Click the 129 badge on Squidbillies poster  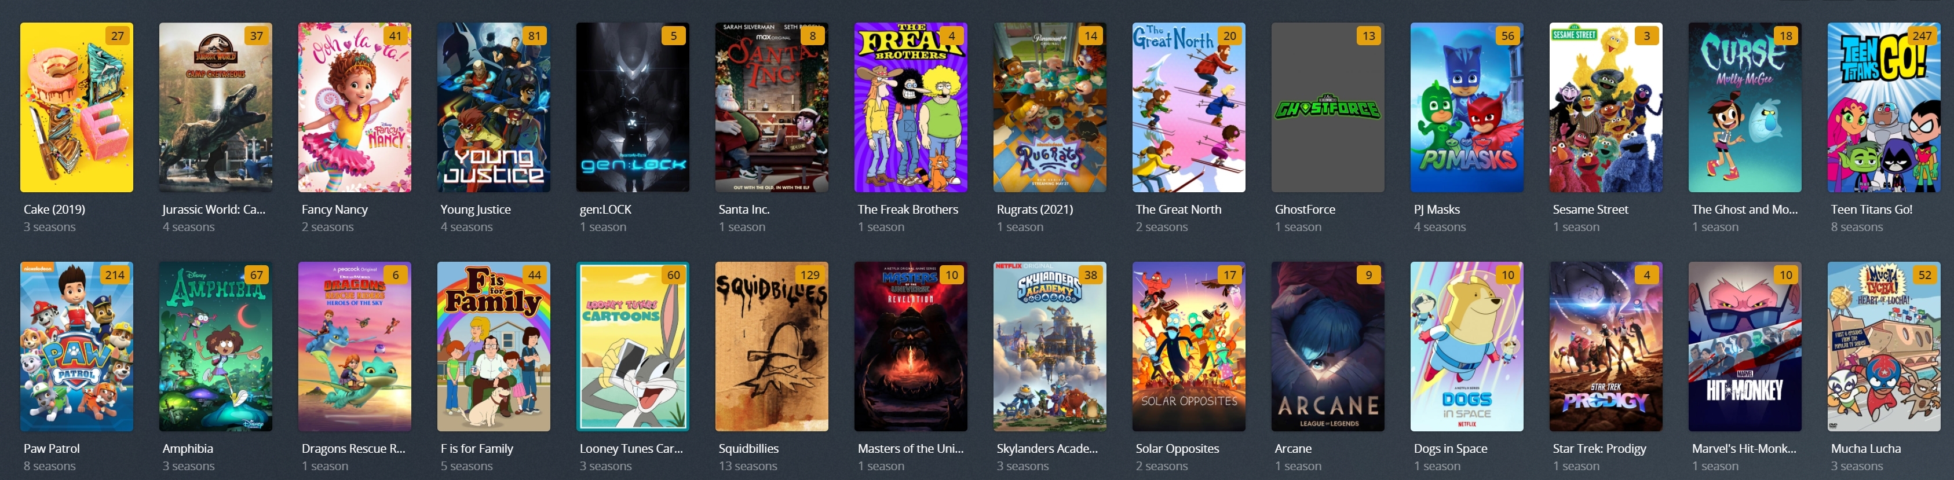(x=809, y=274)
